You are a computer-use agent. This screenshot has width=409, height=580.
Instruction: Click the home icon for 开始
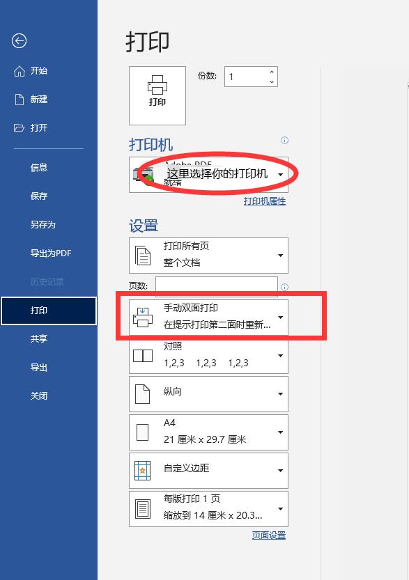pyautogui.click(x=20, y=71)
